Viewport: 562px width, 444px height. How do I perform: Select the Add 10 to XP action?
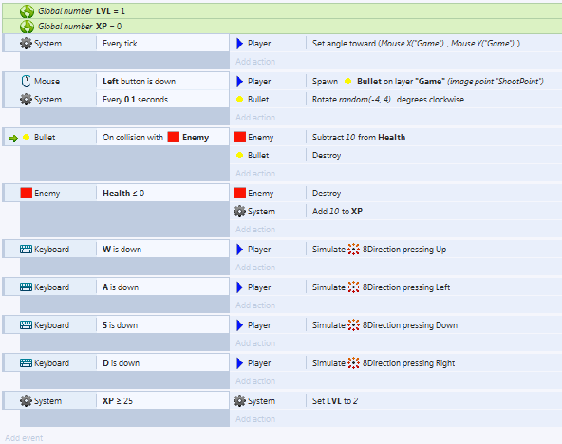point(337,212)
